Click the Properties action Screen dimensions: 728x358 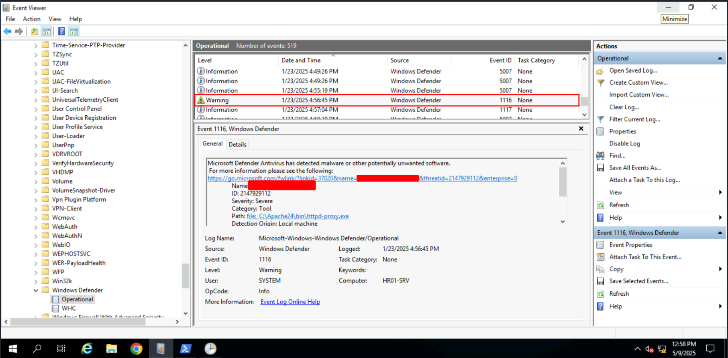click(x=622, y=131)
